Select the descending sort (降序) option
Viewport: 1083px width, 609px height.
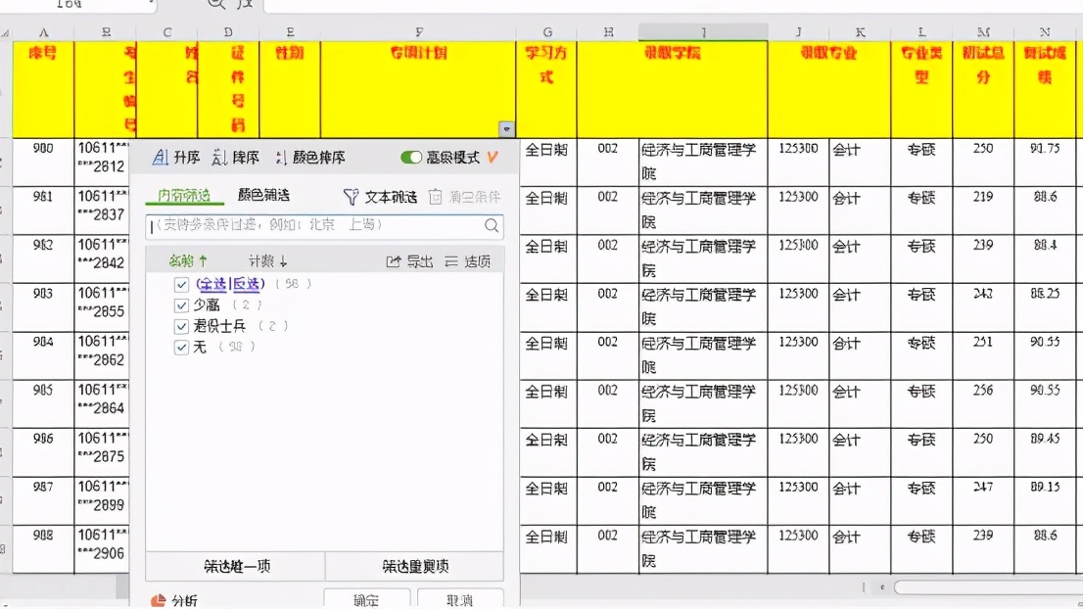(x=239, y=157)
